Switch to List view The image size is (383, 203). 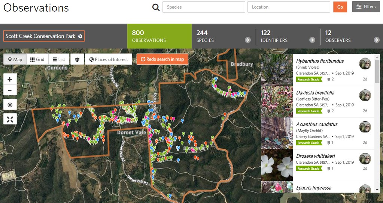coord(59,59)
